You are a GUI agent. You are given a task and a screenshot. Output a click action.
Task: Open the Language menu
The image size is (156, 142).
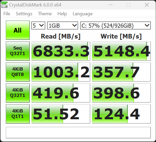click(x=83, y=14)
